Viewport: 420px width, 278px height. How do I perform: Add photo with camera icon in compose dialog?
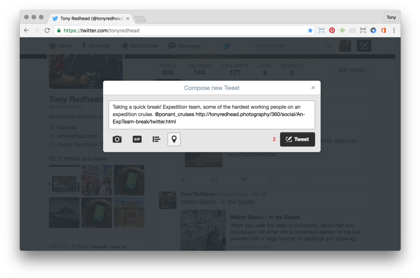pyautogui.click(x=117, y=139)
